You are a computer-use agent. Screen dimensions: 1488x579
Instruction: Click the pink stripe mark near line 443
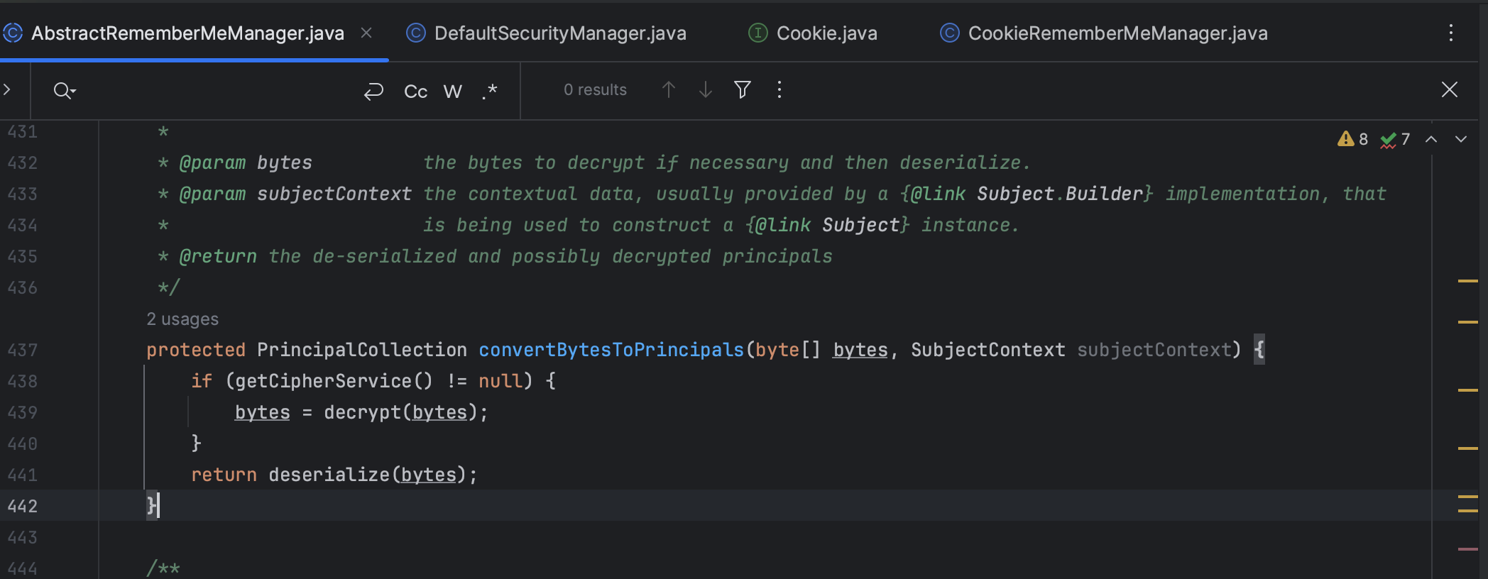pyautogui.click(x=1467, y=549)
